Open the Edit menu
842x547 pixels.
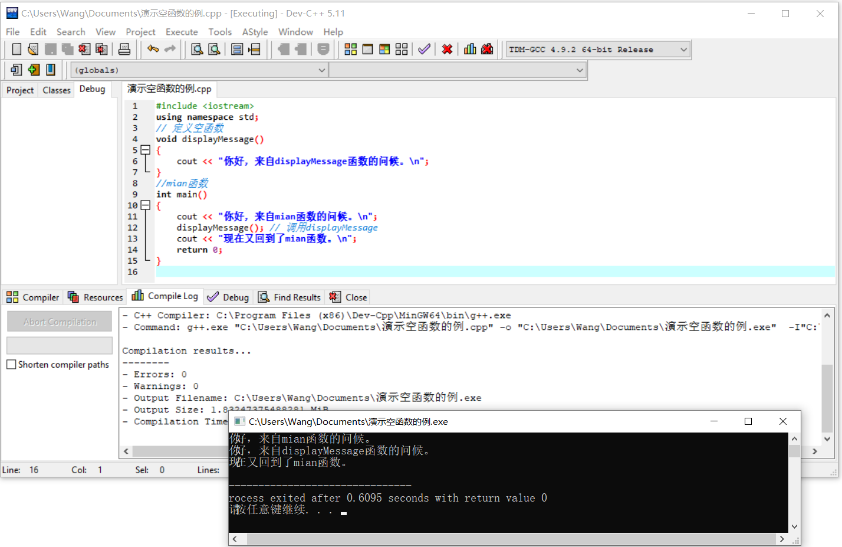click(38, 32)
